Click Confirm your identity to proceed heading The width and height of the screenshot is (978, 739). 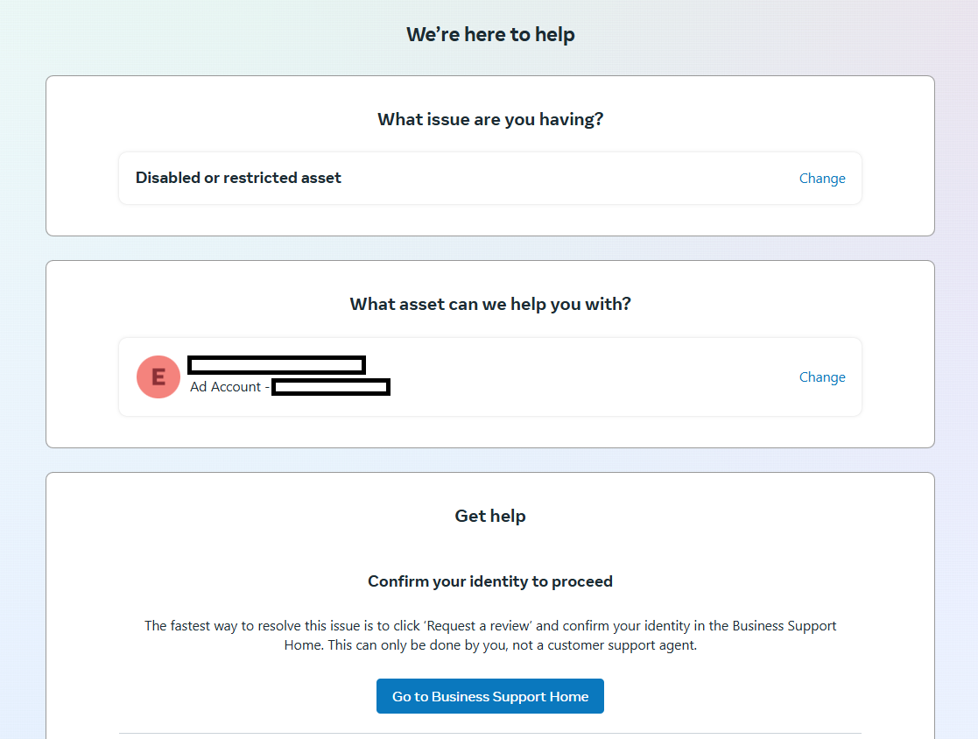click(x=490, y=581)
